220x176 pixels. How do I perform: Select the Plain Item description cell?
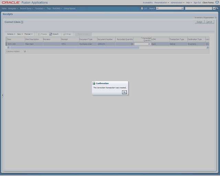tap(34, 44)
